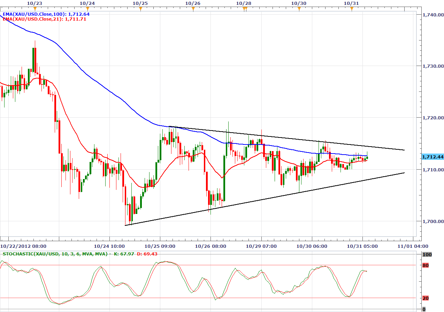Click the current price tag 1,712.44
This screenshot has width=444, height=312.
click(x=432, y=157)
